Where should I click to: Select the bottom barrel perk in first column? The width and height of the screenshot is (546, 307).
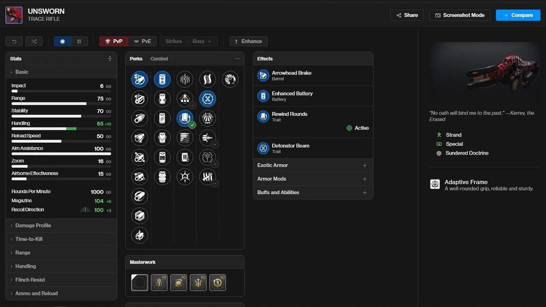[139, 235]
